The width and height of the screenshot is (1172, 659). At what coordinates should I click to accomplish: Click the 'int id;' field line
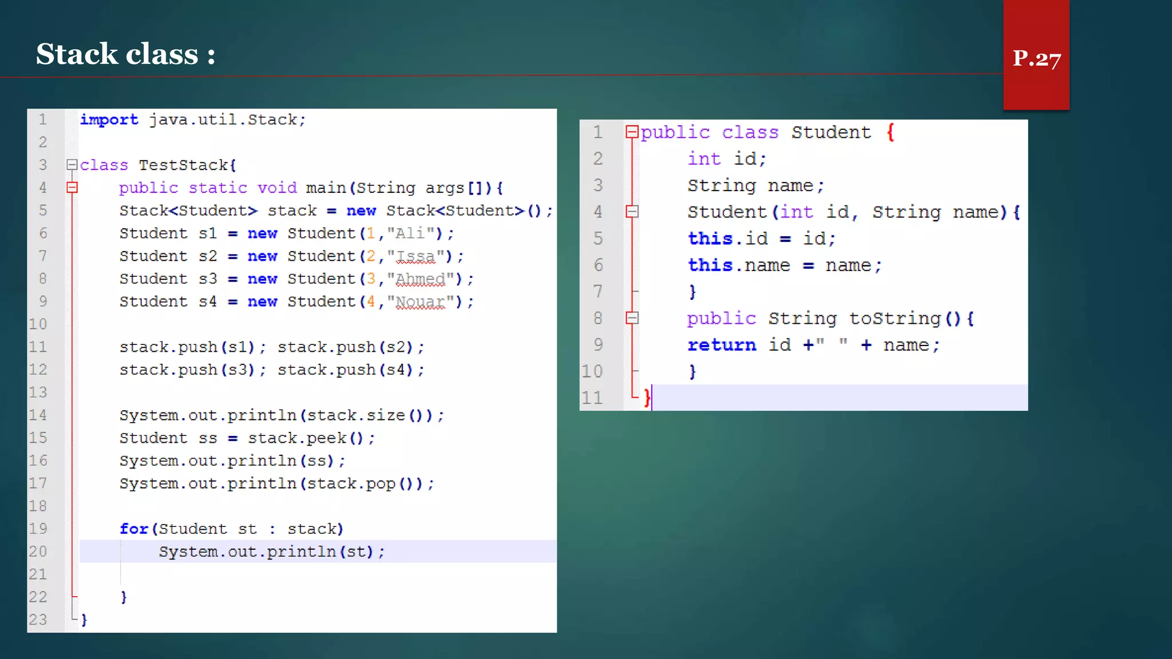click(727, 159)
